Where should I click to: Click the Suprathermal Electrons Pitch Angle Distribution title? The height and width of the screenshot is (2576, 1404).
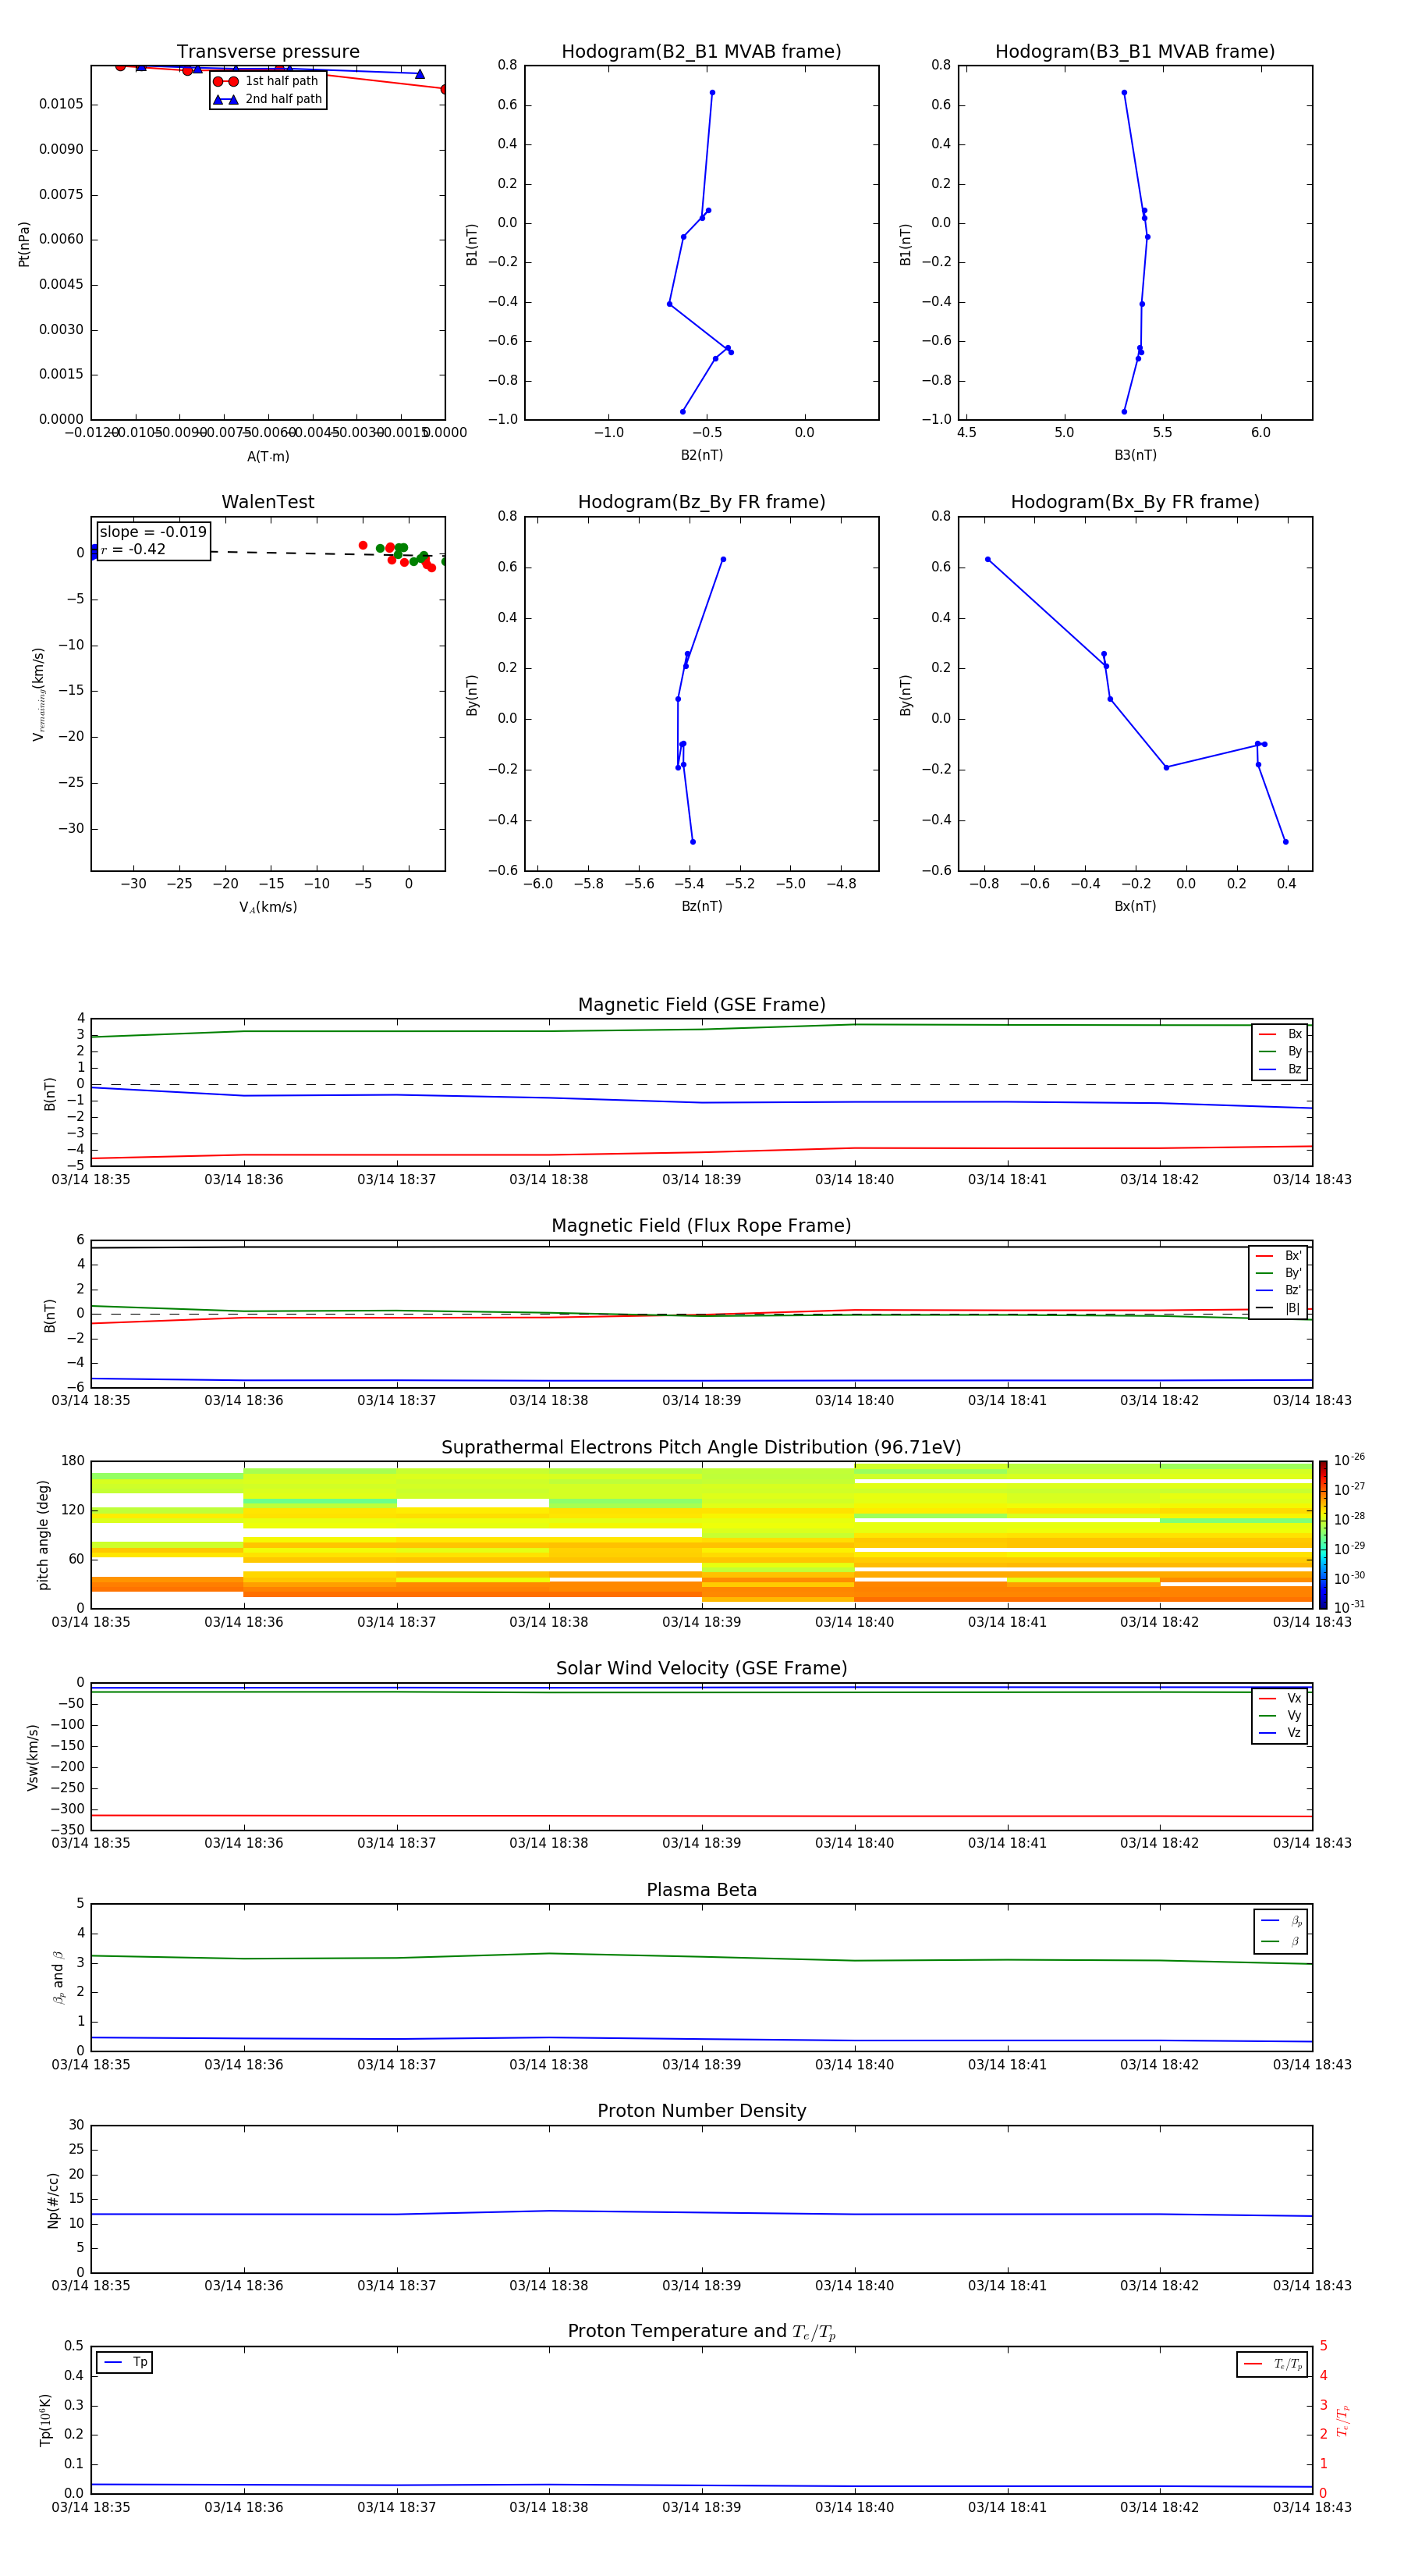(701, 1448)
